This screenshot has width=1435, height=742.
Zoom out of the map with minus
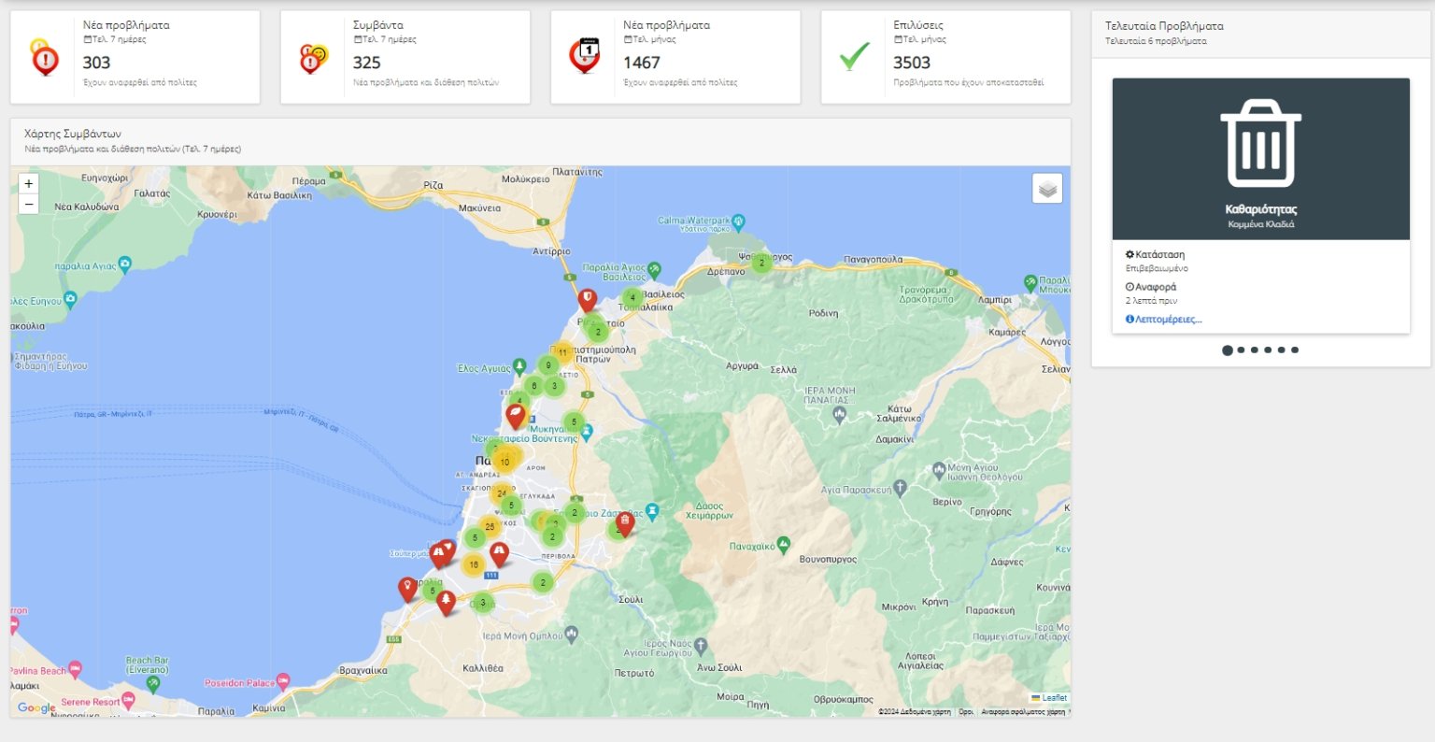pyautogui.click(x=29, y=204)
